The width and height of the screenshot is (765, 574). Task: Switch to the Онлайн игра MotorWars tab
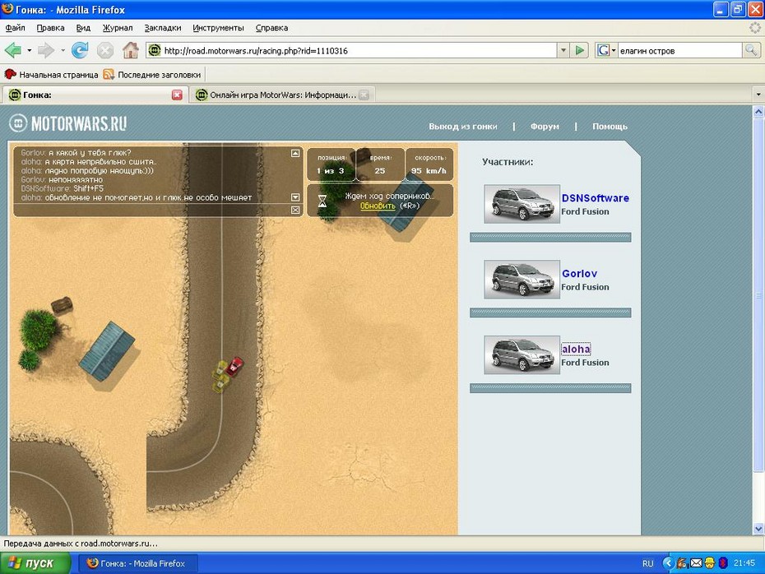click(282, 95)
